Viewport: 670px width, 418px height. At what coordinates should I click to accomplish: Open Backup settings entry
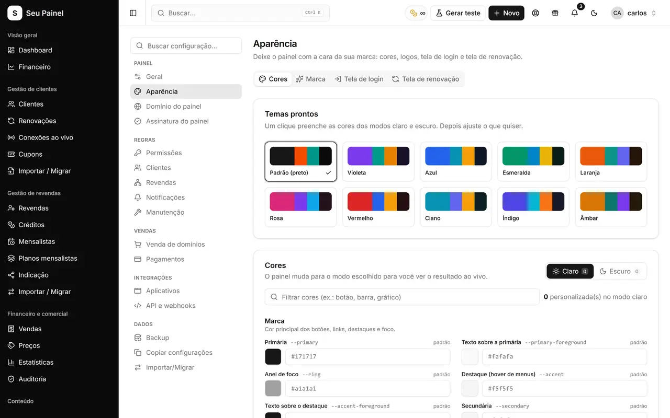point(186,338)
